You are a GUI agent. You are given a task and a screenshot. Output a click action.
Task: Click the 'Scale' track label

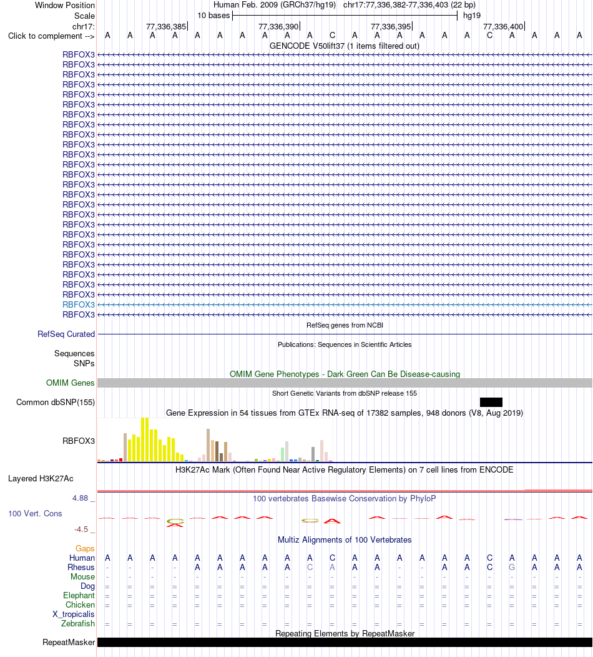tap(84, 16)
